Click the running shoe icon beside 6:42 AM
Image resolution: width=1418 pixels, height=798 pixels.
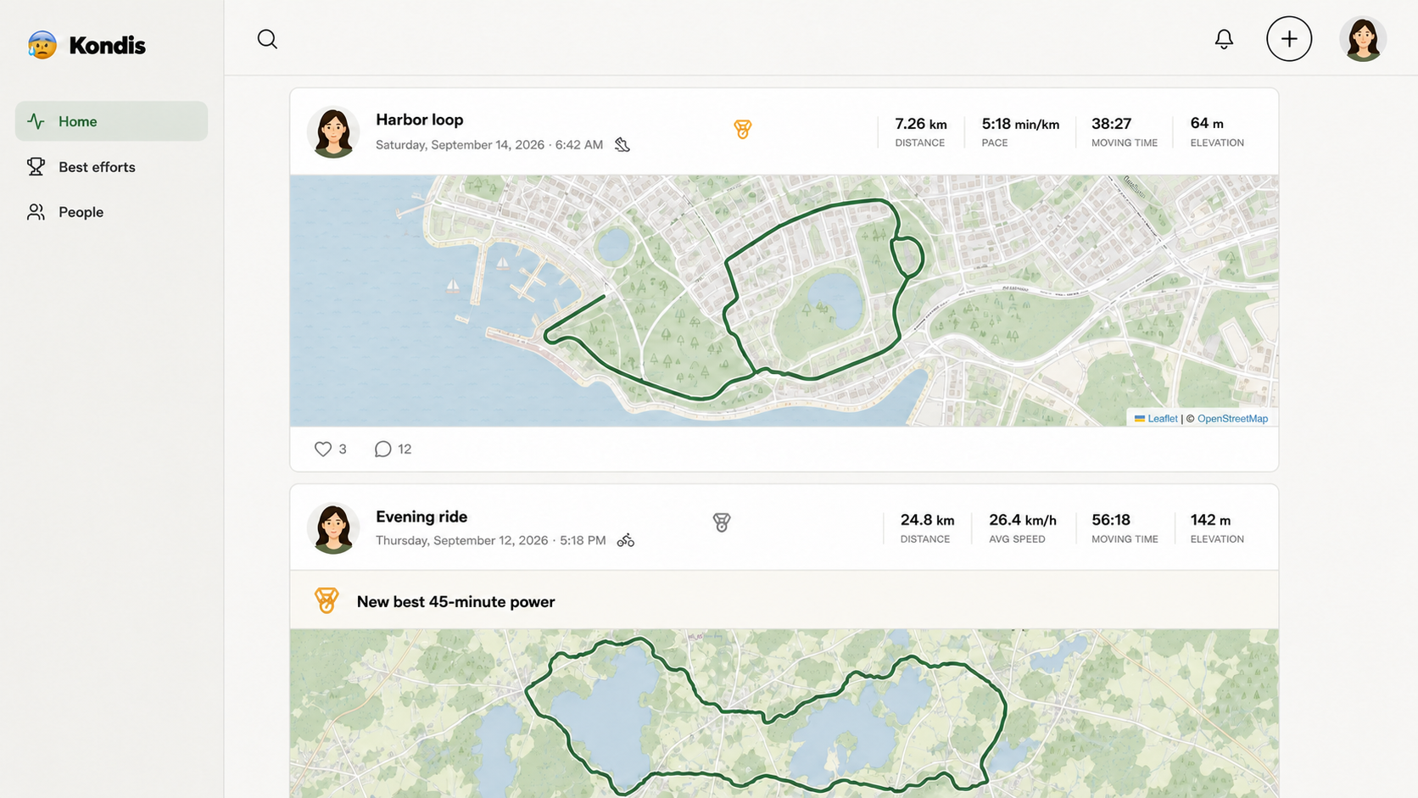pos(622,145)
